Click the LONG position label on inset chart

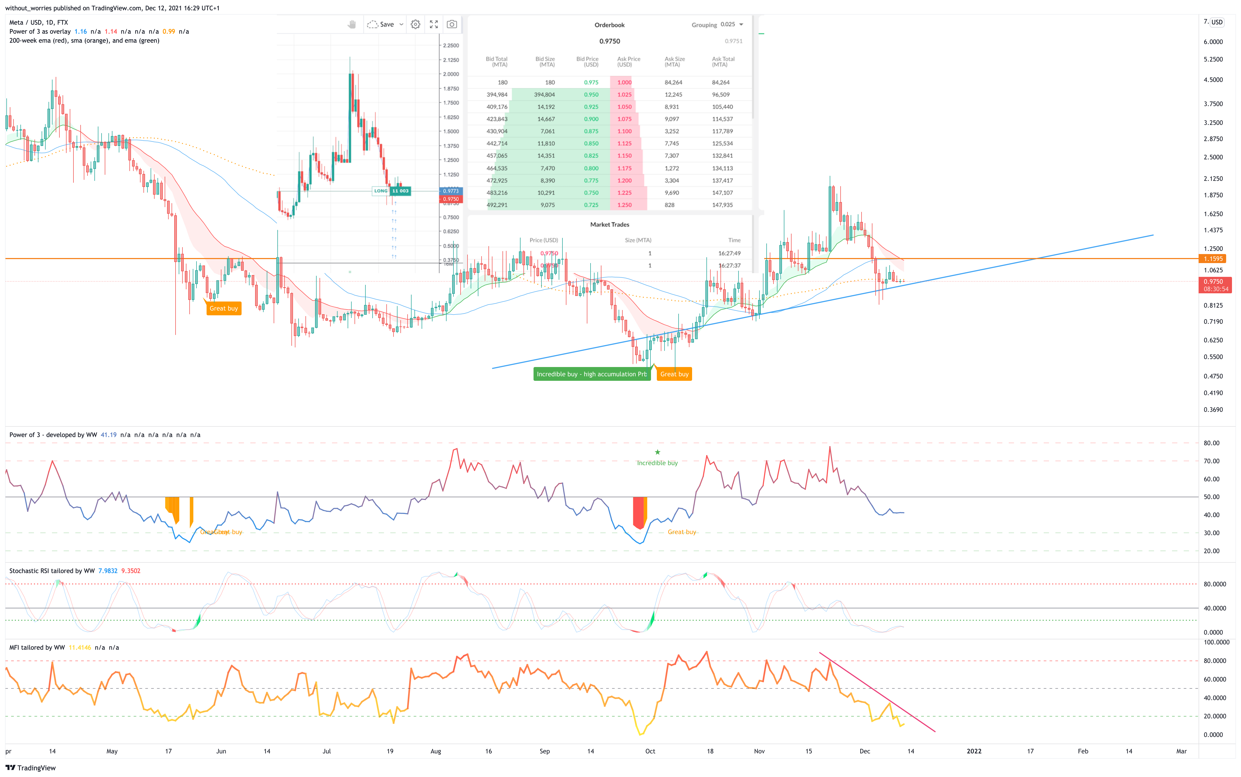381,191
